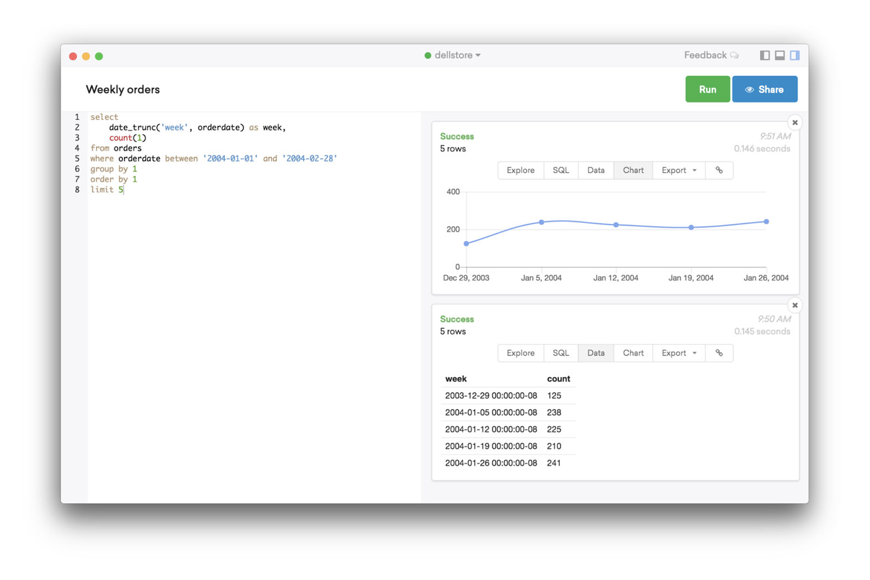Open Explore for the bottom result
870x580 pixels.
[520, 353]
